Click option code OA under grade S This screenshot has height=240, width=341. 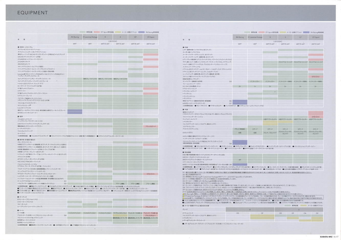[305, 213]
